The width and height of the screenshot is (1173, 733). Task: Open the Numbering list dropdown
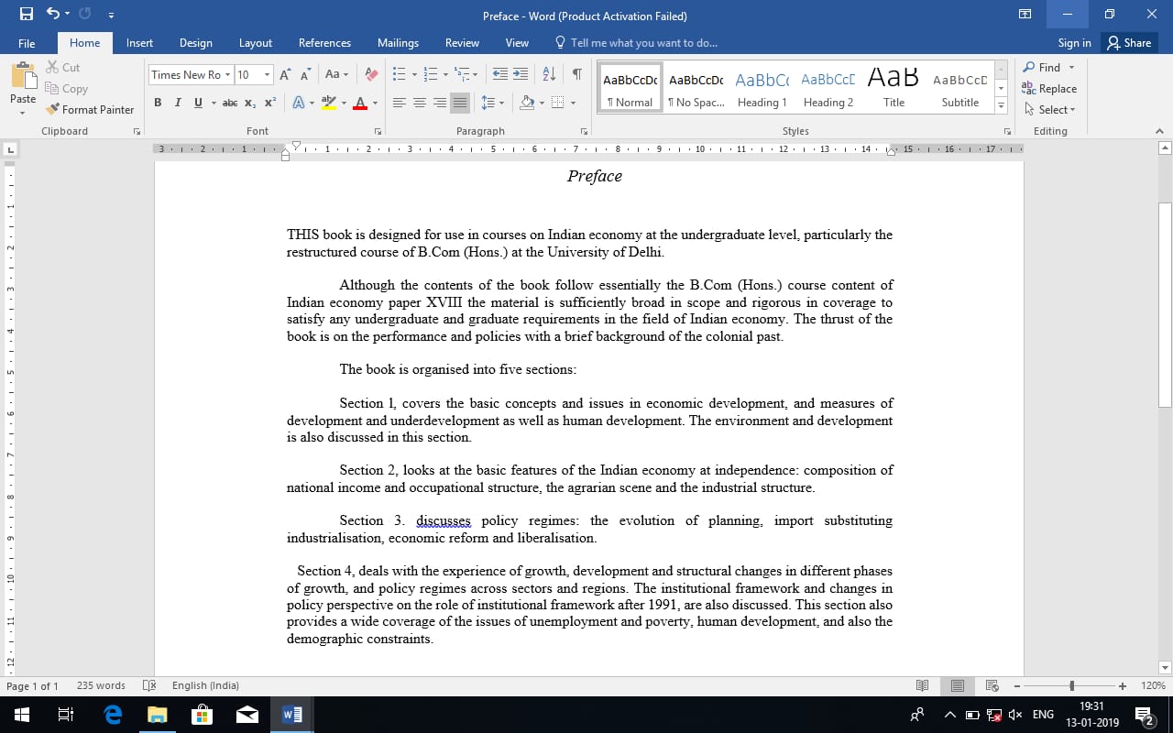[x=445, y=74]
